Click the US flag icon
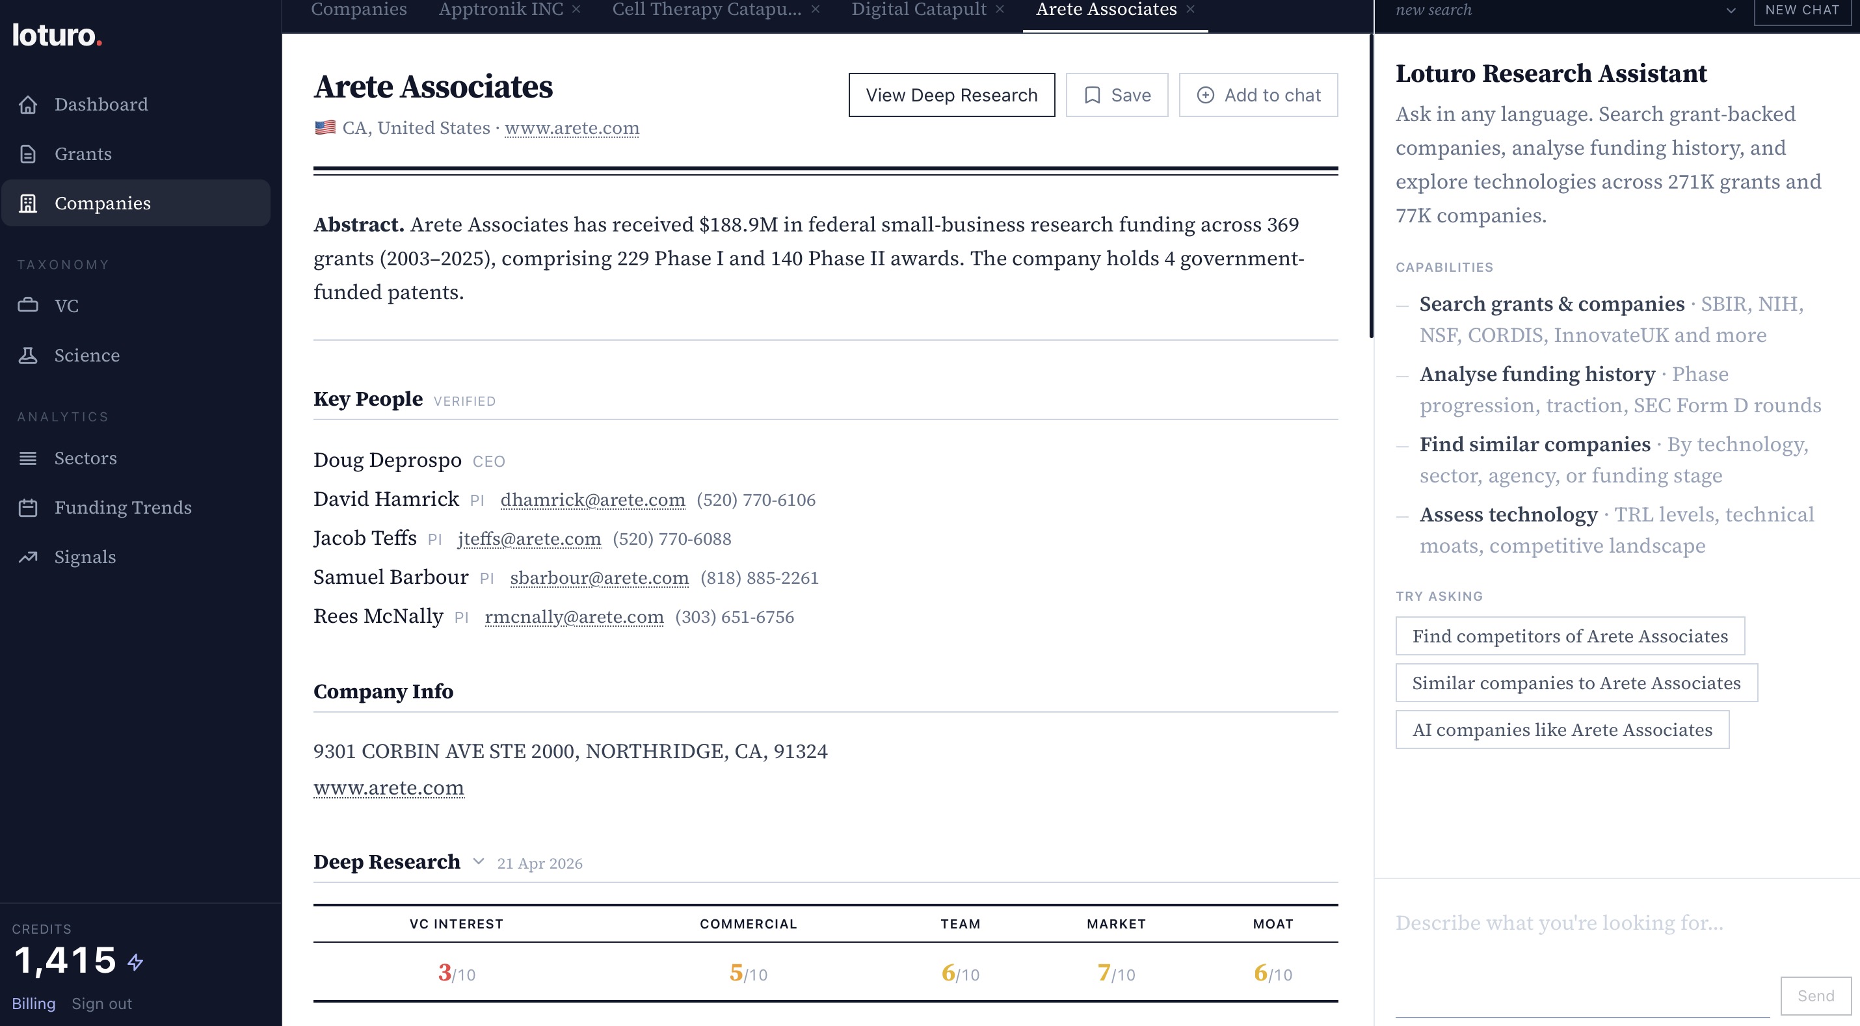This screenshot has height=1026, width=1860. click(x=325, y=128)
